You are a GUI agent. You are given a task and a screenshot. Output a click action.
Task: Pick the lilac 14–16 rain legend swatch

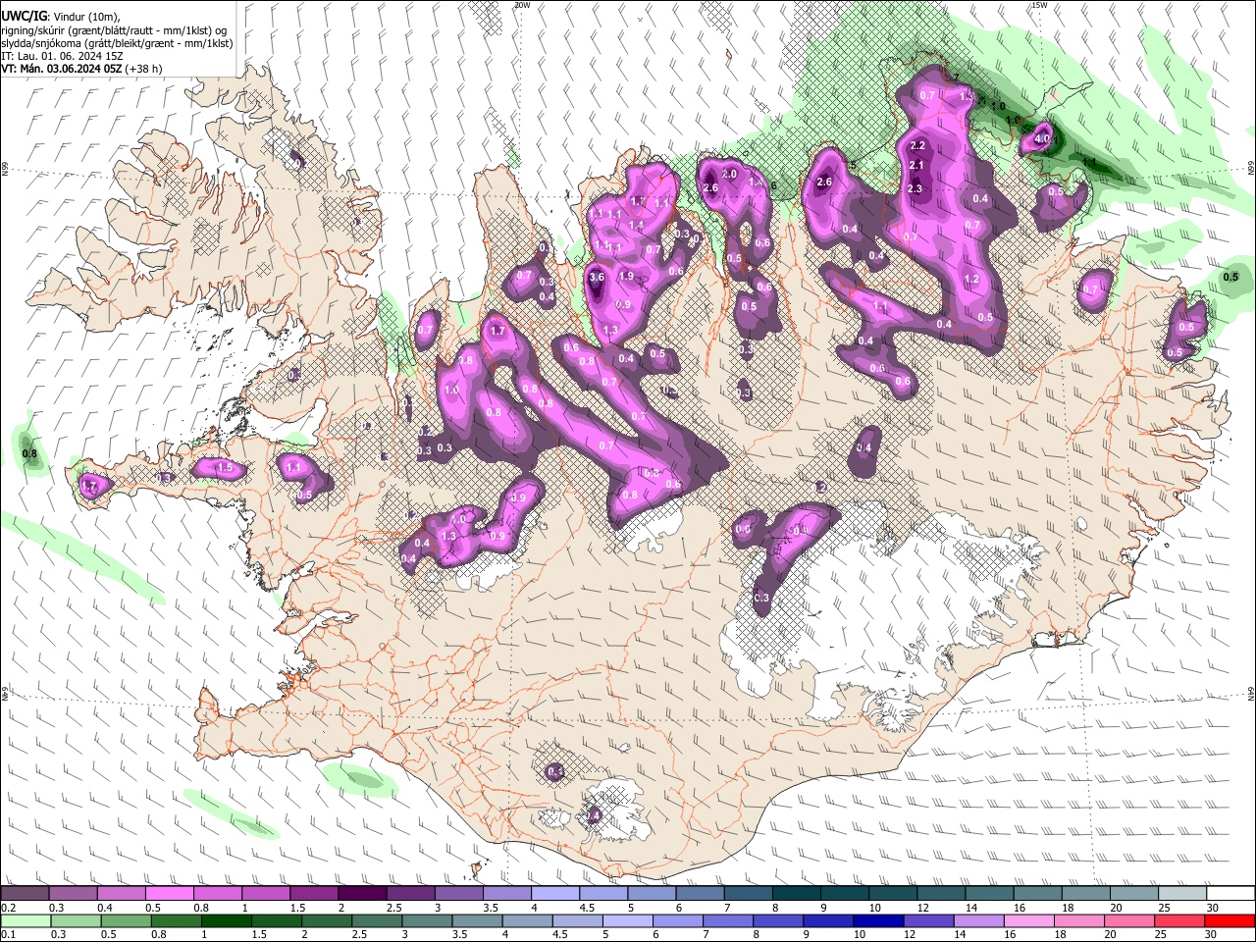tap(979, 920)
